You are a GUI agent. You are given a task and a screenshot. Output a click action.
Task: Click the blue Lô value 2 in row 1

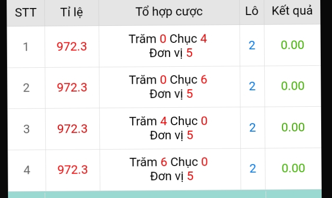tap(252, 45)
